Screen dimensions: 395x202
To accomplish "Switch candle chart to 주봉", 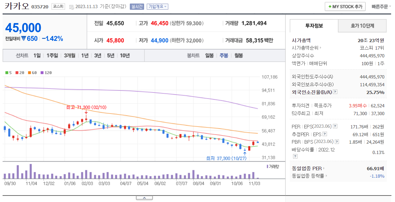I will pyautogui.click(x=224, y=55).
